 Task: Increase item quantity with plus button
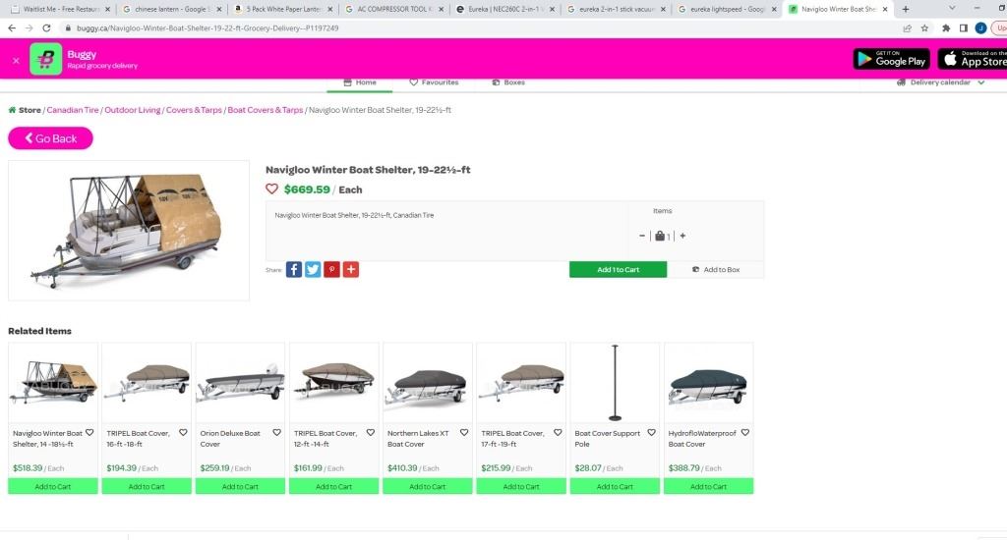click(x=682, y=236)
